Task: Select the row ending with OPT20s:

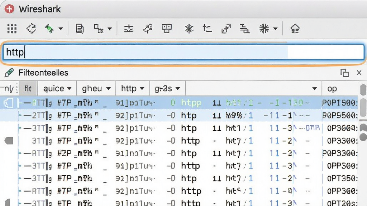Action: 179,203
